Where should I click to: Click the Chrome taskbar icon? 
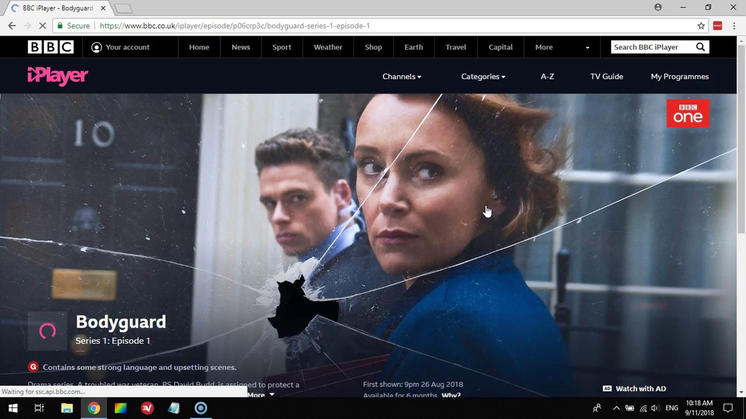point(94,408)
